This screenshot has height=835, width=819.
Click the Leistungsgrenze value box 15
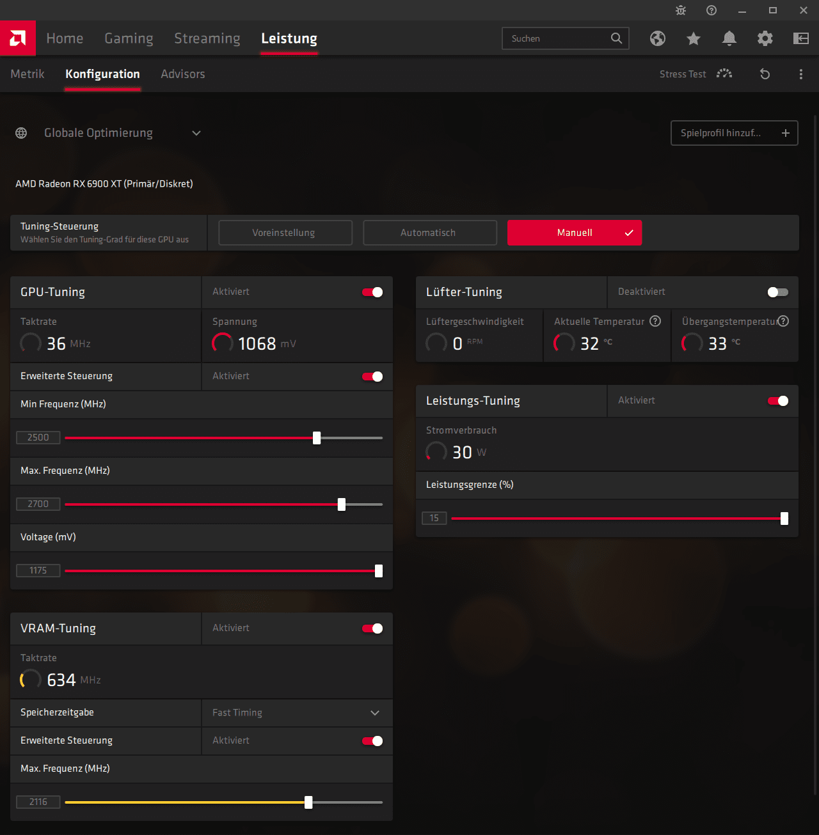tap(434, 519)
